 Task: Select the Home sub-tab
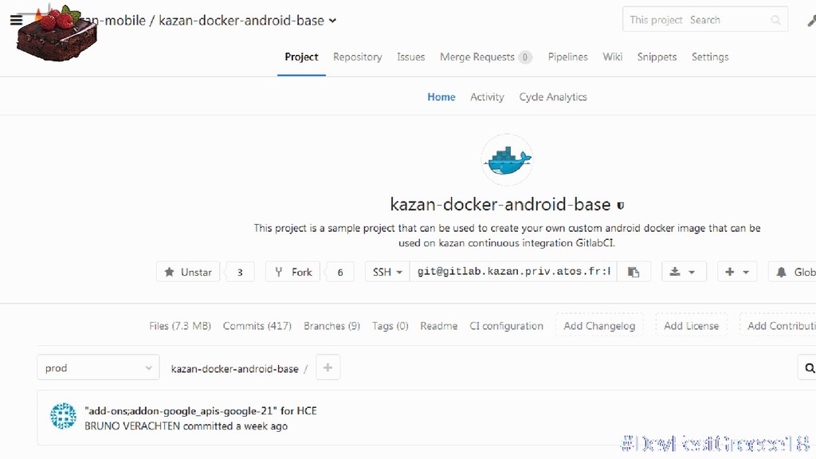click(x=441, y=96)
